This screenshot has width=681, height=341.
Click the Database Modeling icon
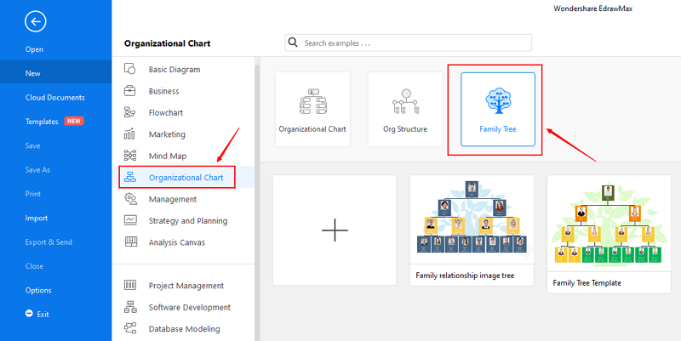coord(130,328)
